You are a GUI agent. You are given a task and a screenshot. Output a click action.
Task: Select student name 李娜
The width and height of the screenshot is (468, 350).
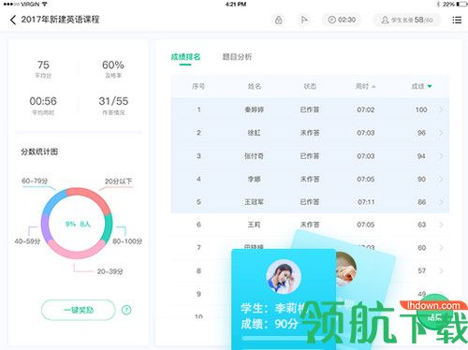pos(255,179)
